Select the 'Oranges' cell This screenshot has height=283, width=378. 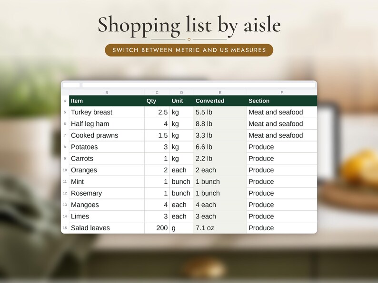[107, 170]
